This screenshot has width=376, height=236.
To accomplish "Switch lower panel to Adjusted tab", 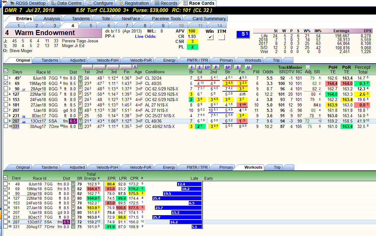I will [x=77, y=167].
